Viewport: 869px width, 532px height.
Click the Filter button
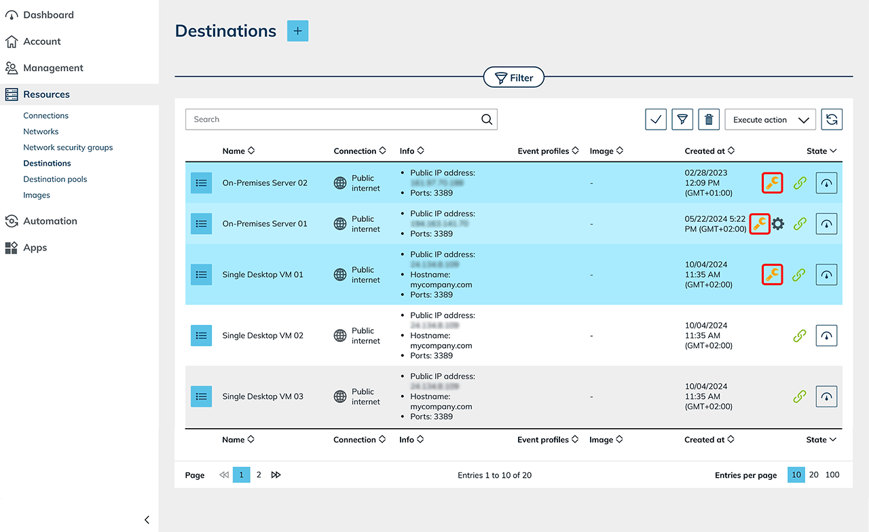[x=514, y=78]
